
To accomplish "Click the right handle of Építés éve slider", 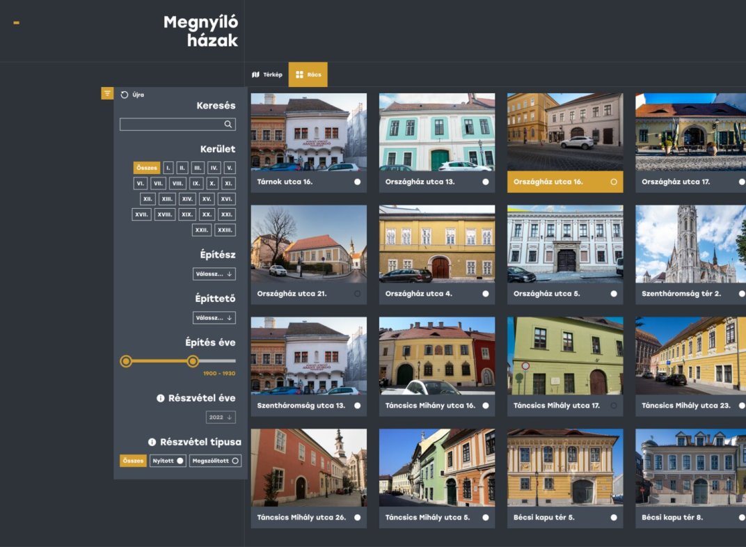I will [x=193, y=361].
